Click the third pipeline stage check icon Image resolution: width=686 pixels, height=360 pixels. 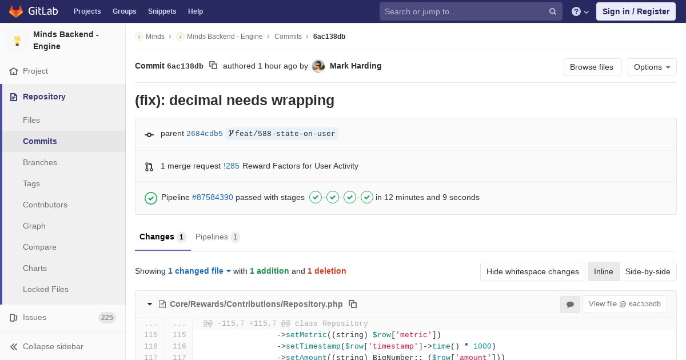[x=350, y=197]
